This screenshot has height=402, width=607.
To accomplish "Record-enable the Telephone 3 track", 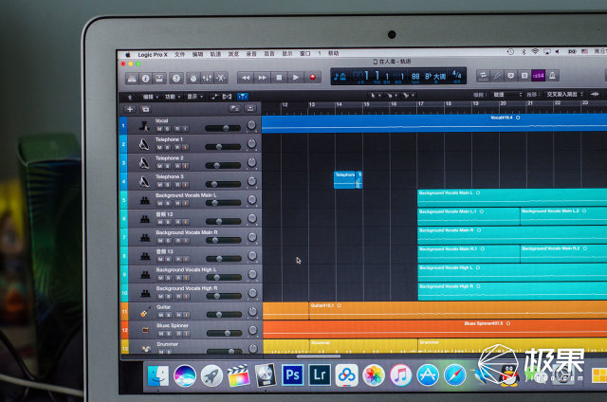I will [x=177, y=185].
